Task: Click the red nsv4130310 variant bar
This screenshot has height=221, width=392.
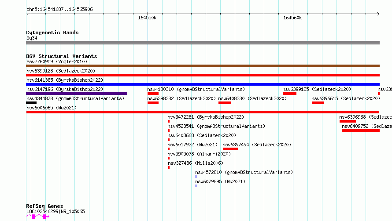Action: 153,94
